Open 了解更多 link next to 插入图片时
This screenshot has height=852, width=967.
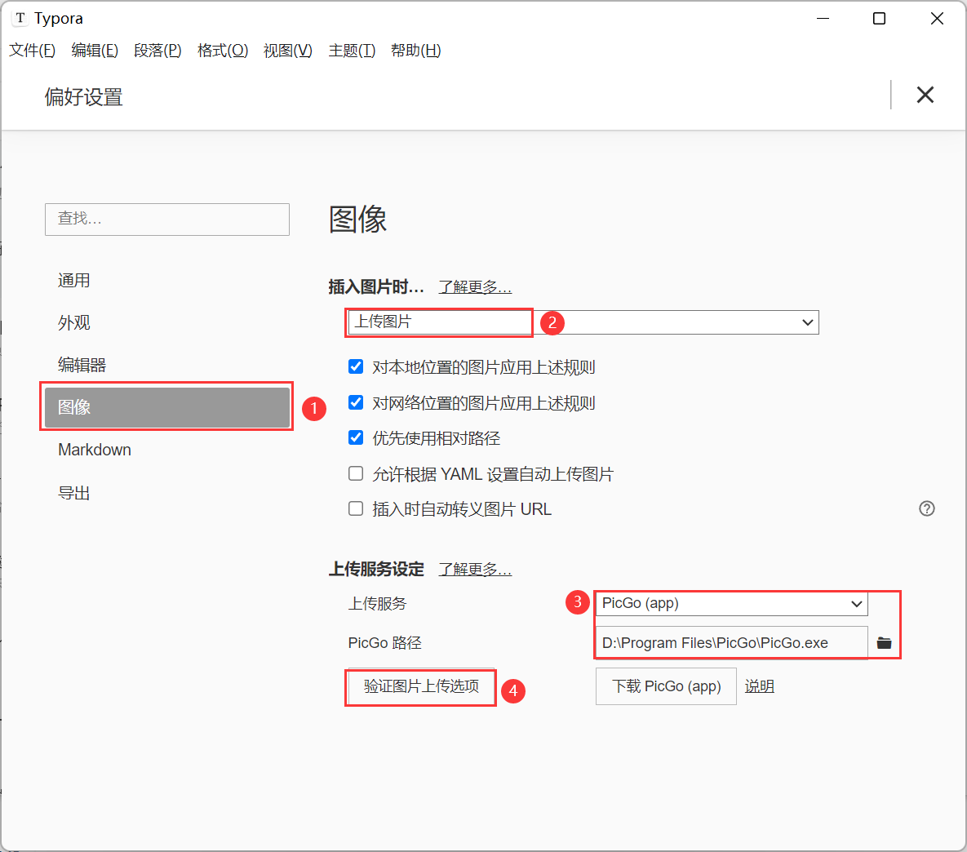click(x=475, y=287)
